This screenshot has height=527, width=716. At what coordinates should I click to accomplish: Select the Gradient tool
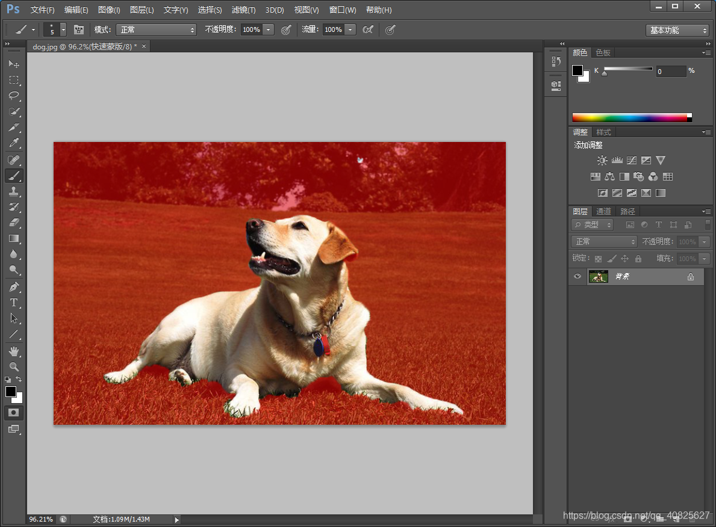[x=14, y=239]
